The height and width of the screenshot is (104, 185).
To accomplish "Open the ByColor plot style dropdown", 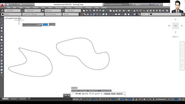I will [x=71, y=14].
